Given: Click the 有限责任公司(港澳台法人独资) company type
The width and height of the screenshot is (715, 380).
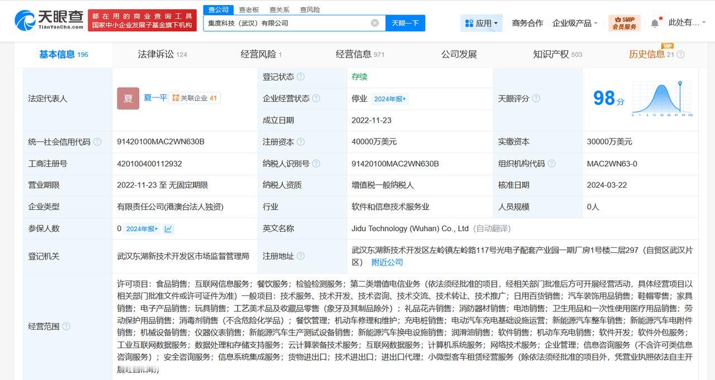Looking at the screenshot, I should [170, 206].
